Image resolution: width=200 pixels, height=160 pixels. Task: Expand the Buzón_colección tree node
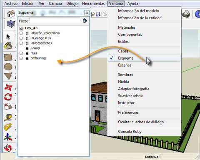(21, 33)
